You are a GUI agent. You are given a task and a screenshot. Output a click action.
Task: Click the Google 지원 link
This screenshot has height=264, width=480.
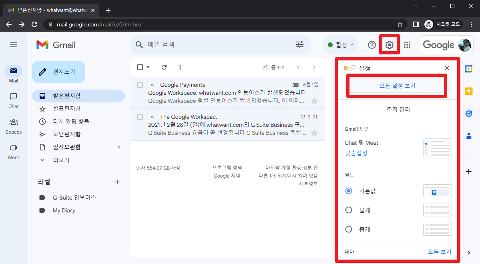pyautogui.click(x=227, y=176)
